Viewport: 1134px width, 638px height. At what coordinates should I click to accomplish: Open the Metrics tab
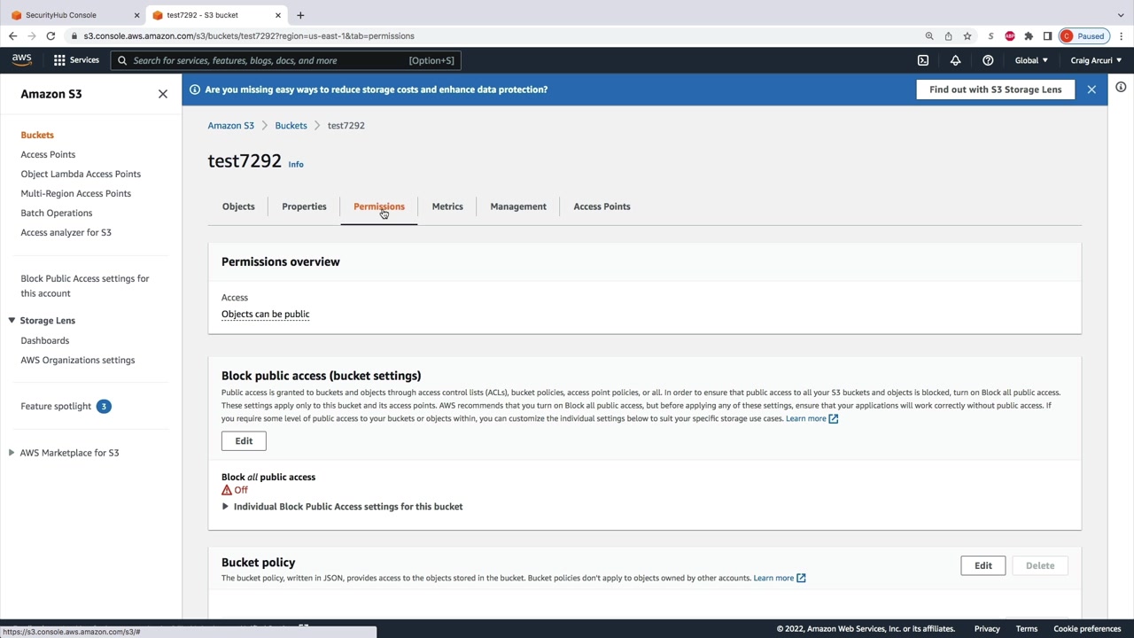[x=447, y=206]
